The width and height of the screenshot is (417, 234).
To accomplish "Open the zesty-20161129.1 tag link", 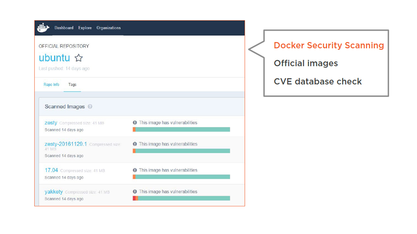I will (66, 144).
